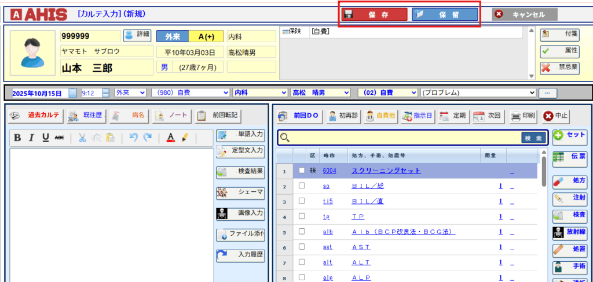Open the 注射 injection order panel

tap(569, 198)
